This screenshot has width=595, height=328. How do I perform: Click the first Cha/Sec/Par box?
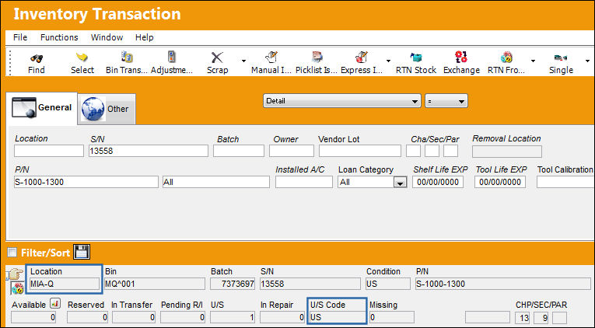click(413, 151)
